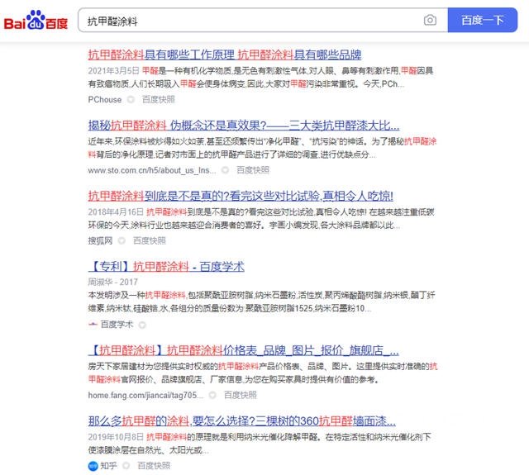Click the circle icon next to 百度学术
This screenshot has height=475, width=529.
[142, 325]
